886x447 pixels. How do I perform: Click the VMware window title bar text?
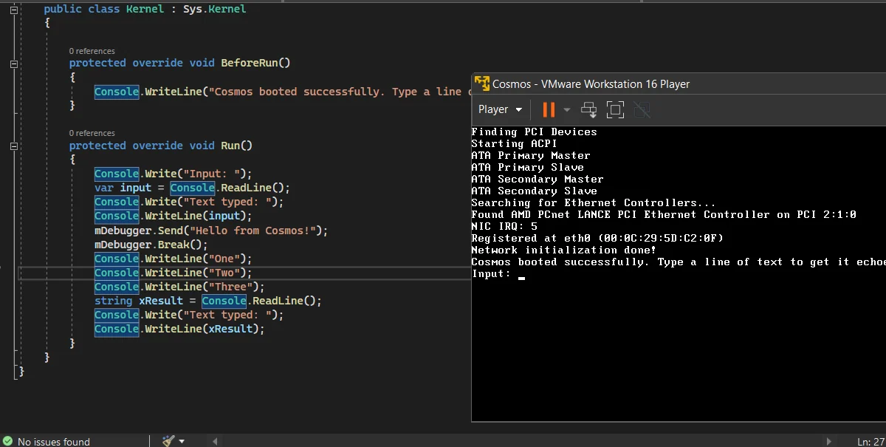click(591, 83)
